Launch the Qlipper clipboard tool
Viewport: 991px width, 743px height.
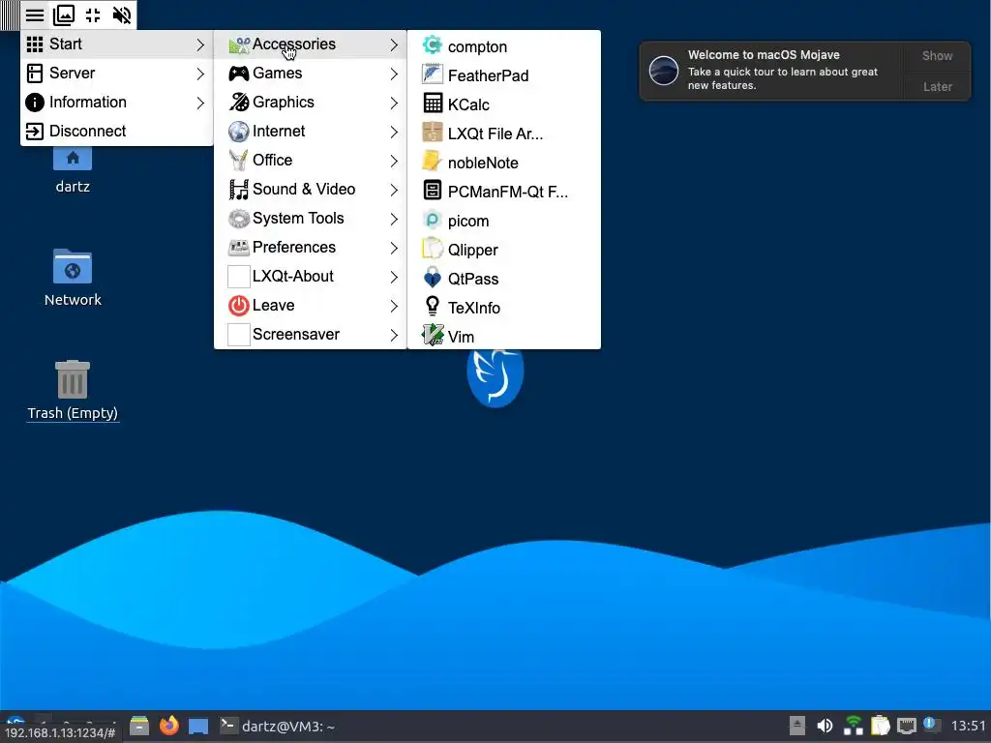click(x=503, y=251)
